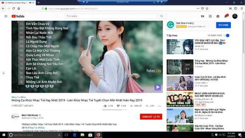
Task: Click the system tray volume icon
Action: (220, 135)
